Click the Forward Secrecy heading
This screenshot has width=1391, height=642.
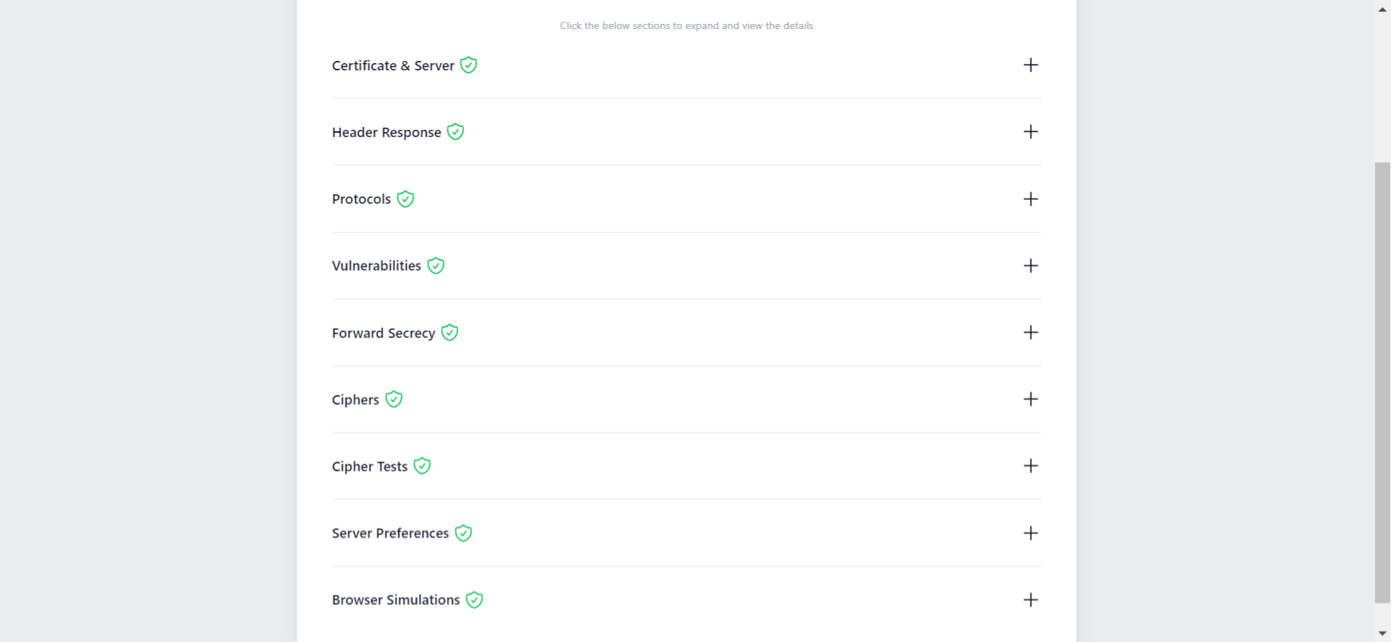[x=383, y=333]
